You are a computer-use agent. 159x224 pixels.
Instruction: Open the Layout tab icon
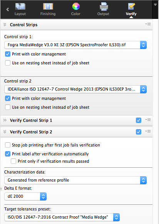[20, 7]
